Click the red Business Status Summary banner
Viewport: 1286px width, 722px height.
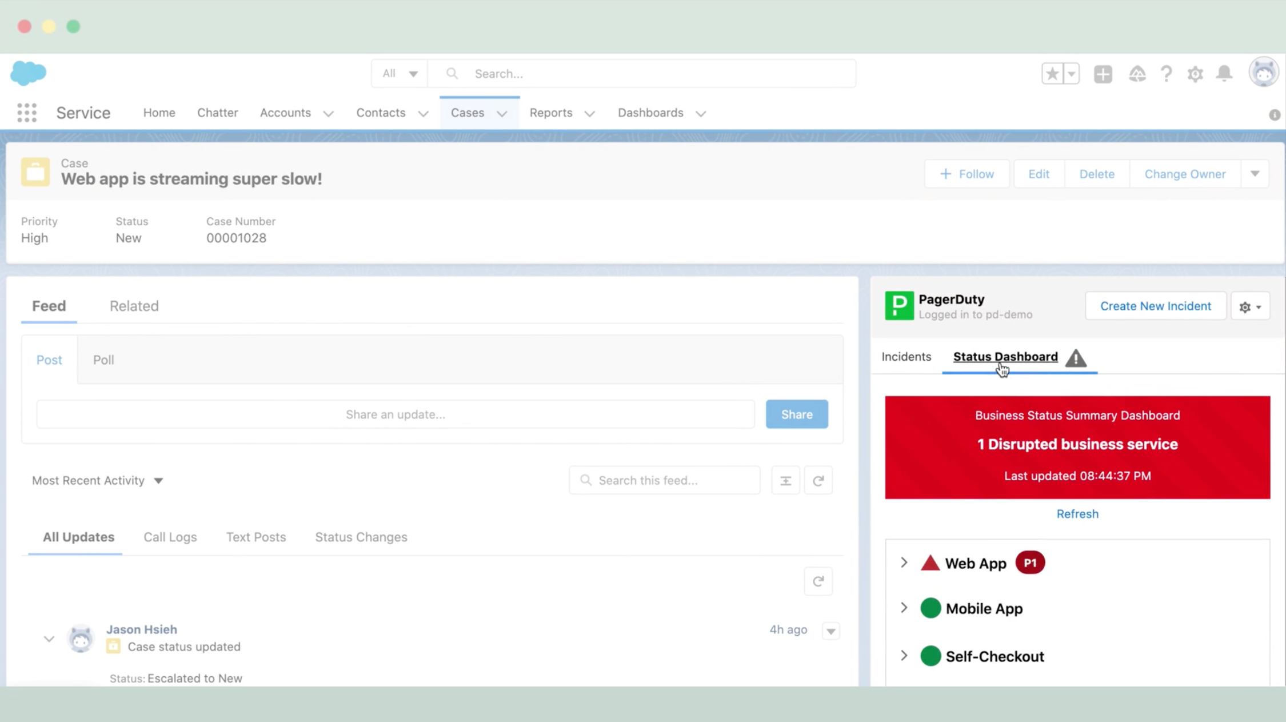pos(1077,447)
